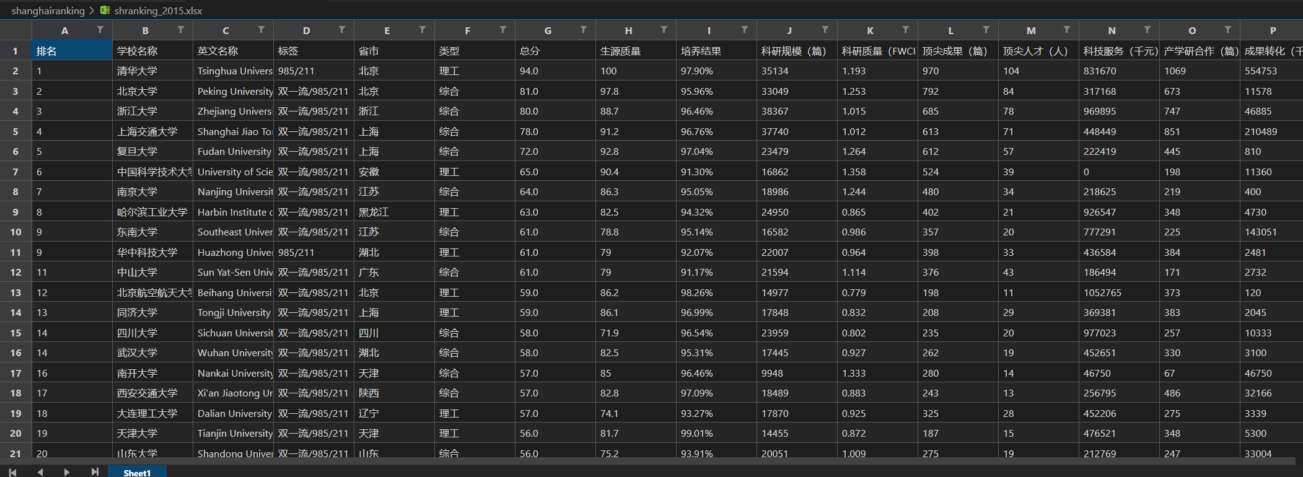
Task: Select the 培养结果 header cell
Action: pos(716,51)
